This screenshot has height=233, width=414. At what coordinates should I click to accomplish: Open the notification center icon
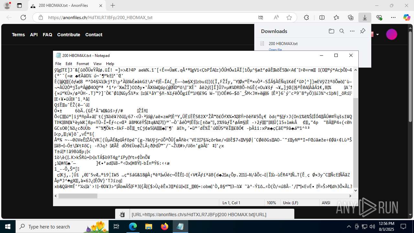(x=403, y=227)
